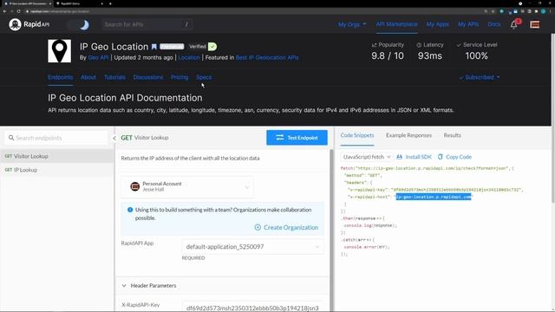
Task: Select the Pricing tab
Action: (180, 77)
